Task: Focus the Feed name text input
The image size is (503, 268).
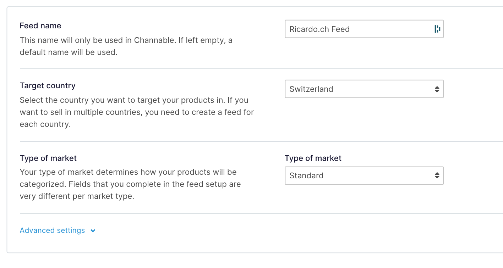Action: pyautogui.click(x=359, y=29)
